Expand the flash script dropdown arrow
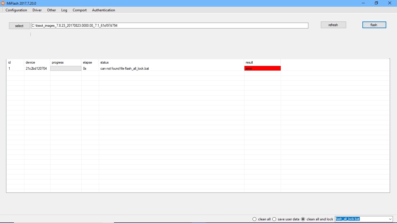 coord(390,219)
